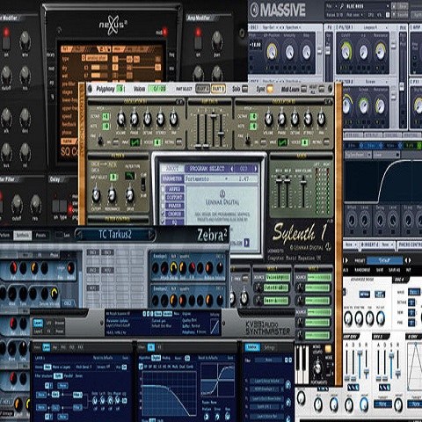Screen dimensions: 422x422
Task: Click Oscillator A1 waveform display in Sylenth1
Action: [135, 142]
